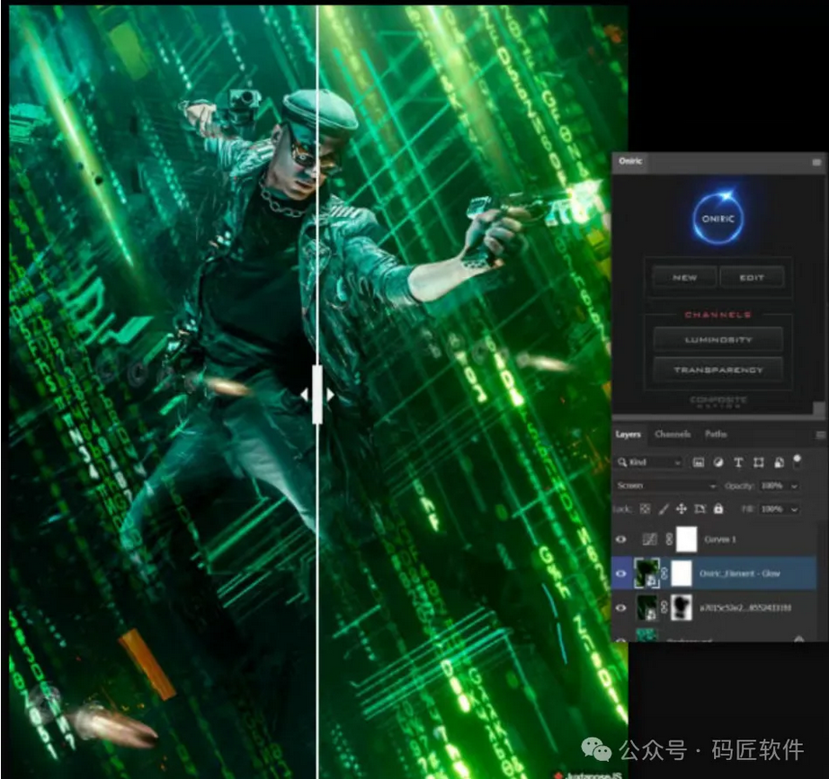This screenshot has width=829, height=779.
Task: Click the Curves 1 mask link icon
Action: click(x=668, y=540)
